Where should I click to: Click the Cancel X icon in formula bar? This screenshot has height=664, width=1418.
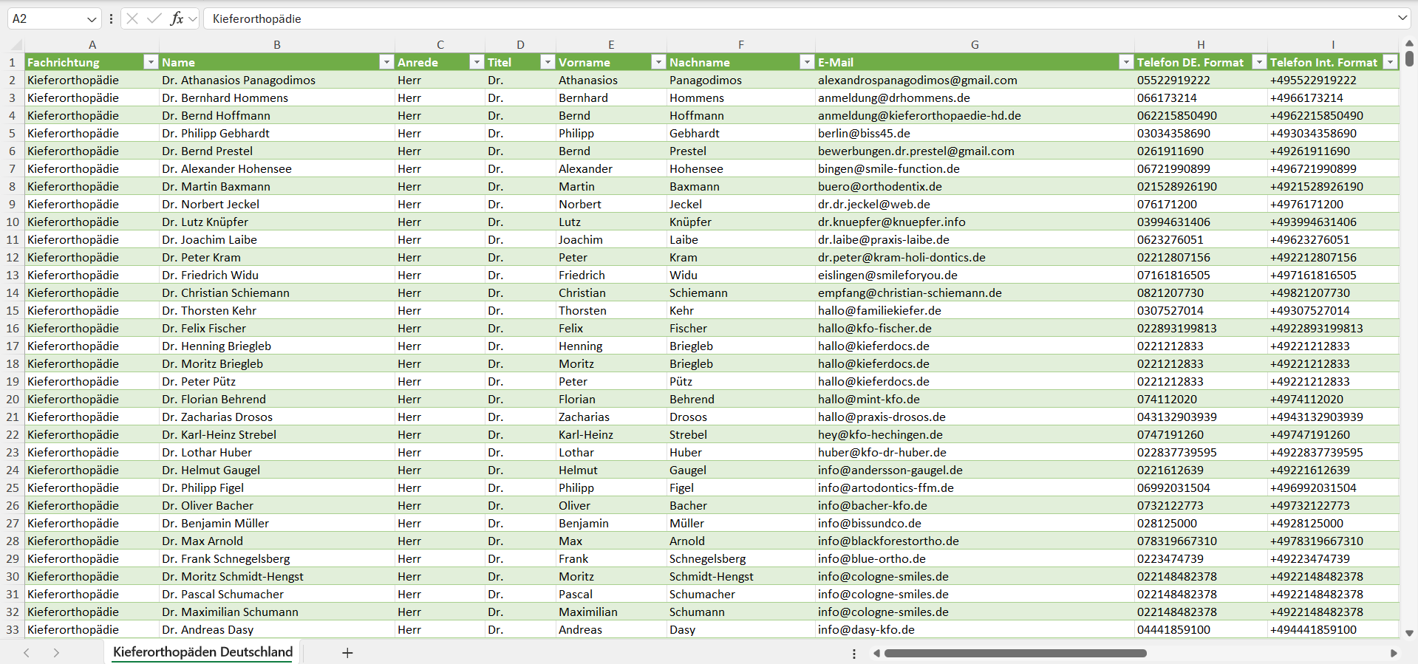[132, 18]
